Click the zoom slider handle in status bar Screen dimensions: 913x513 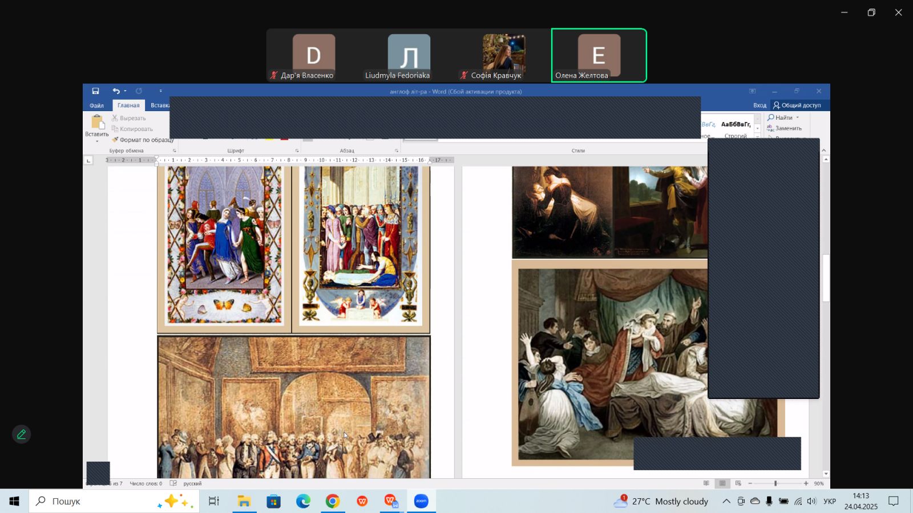pyautogui.click(x=775, y=483)
